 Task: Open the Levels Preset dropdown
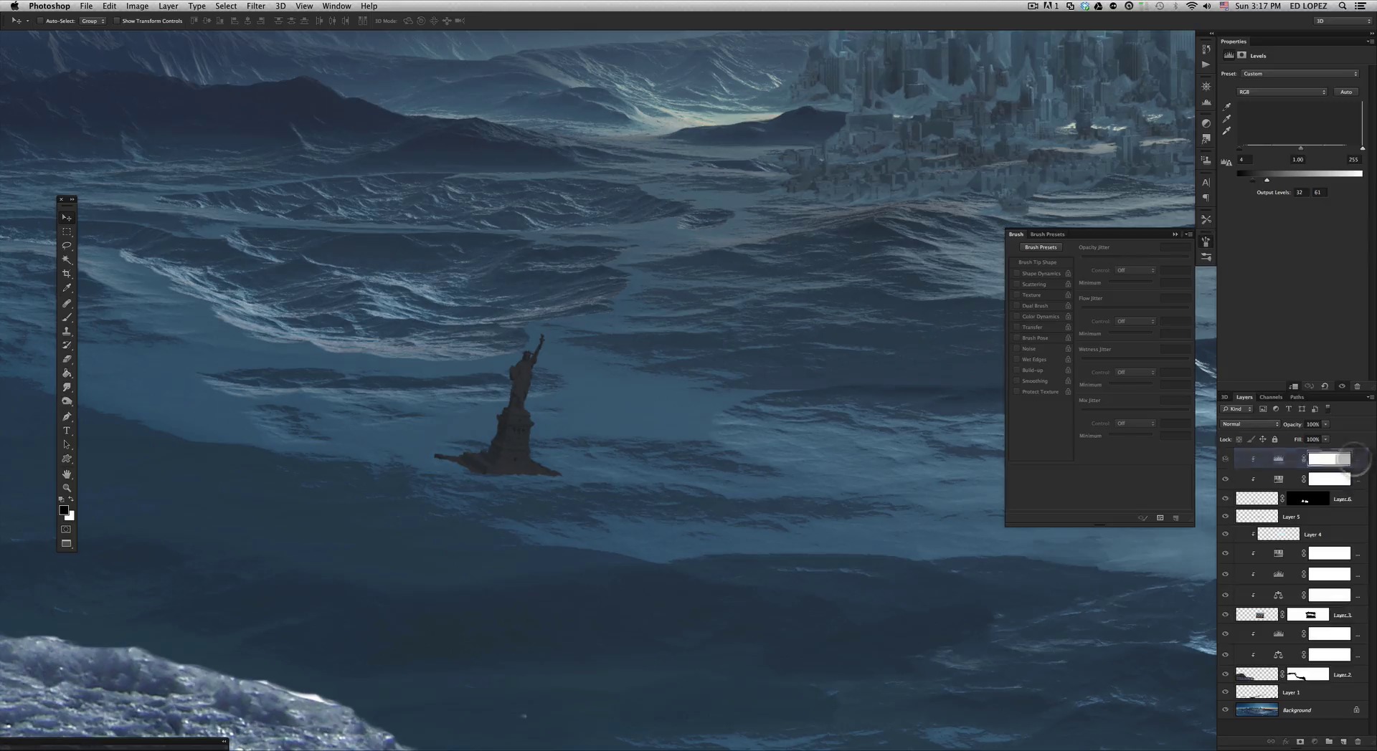click(1300, 74)
